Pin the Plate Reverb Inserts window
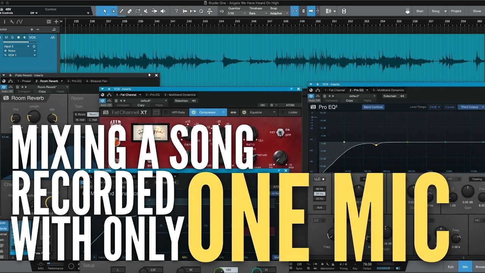This screenshot has height=273, width=485. click(150, 75)
